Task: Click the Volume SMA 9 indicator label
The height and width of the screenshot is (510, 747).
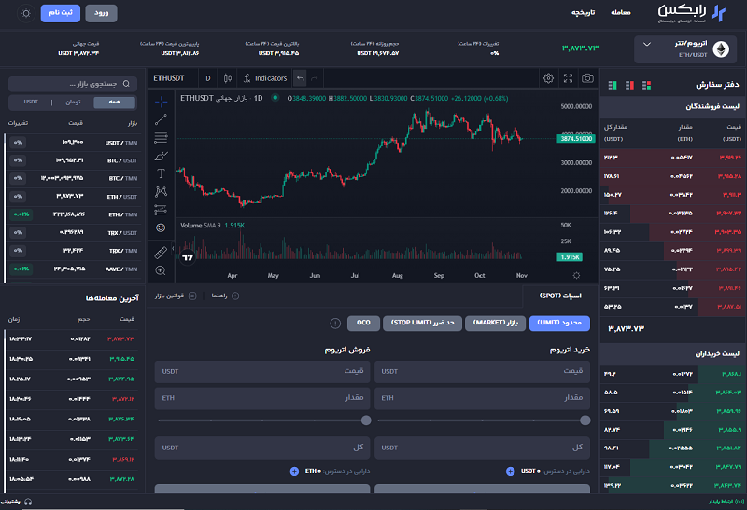Action: coord(201,226)
